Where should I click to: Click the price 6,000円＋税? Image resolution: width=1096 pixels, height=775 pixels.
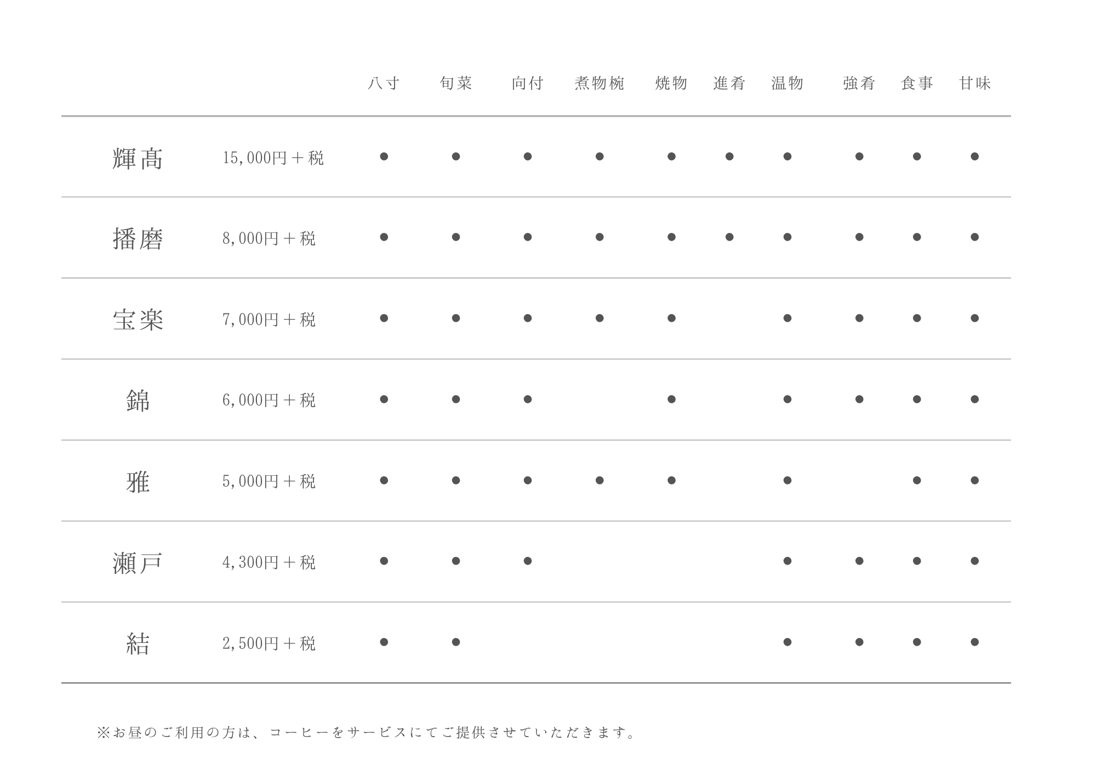269,400
